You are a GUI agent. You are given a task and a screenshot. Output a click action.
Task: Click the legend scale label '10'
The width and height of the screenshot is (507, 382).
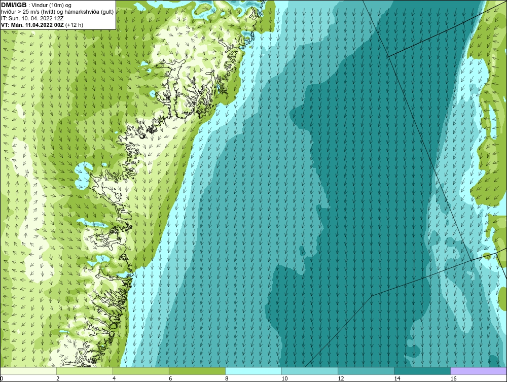pyautogui.click(x=284, y=378)
